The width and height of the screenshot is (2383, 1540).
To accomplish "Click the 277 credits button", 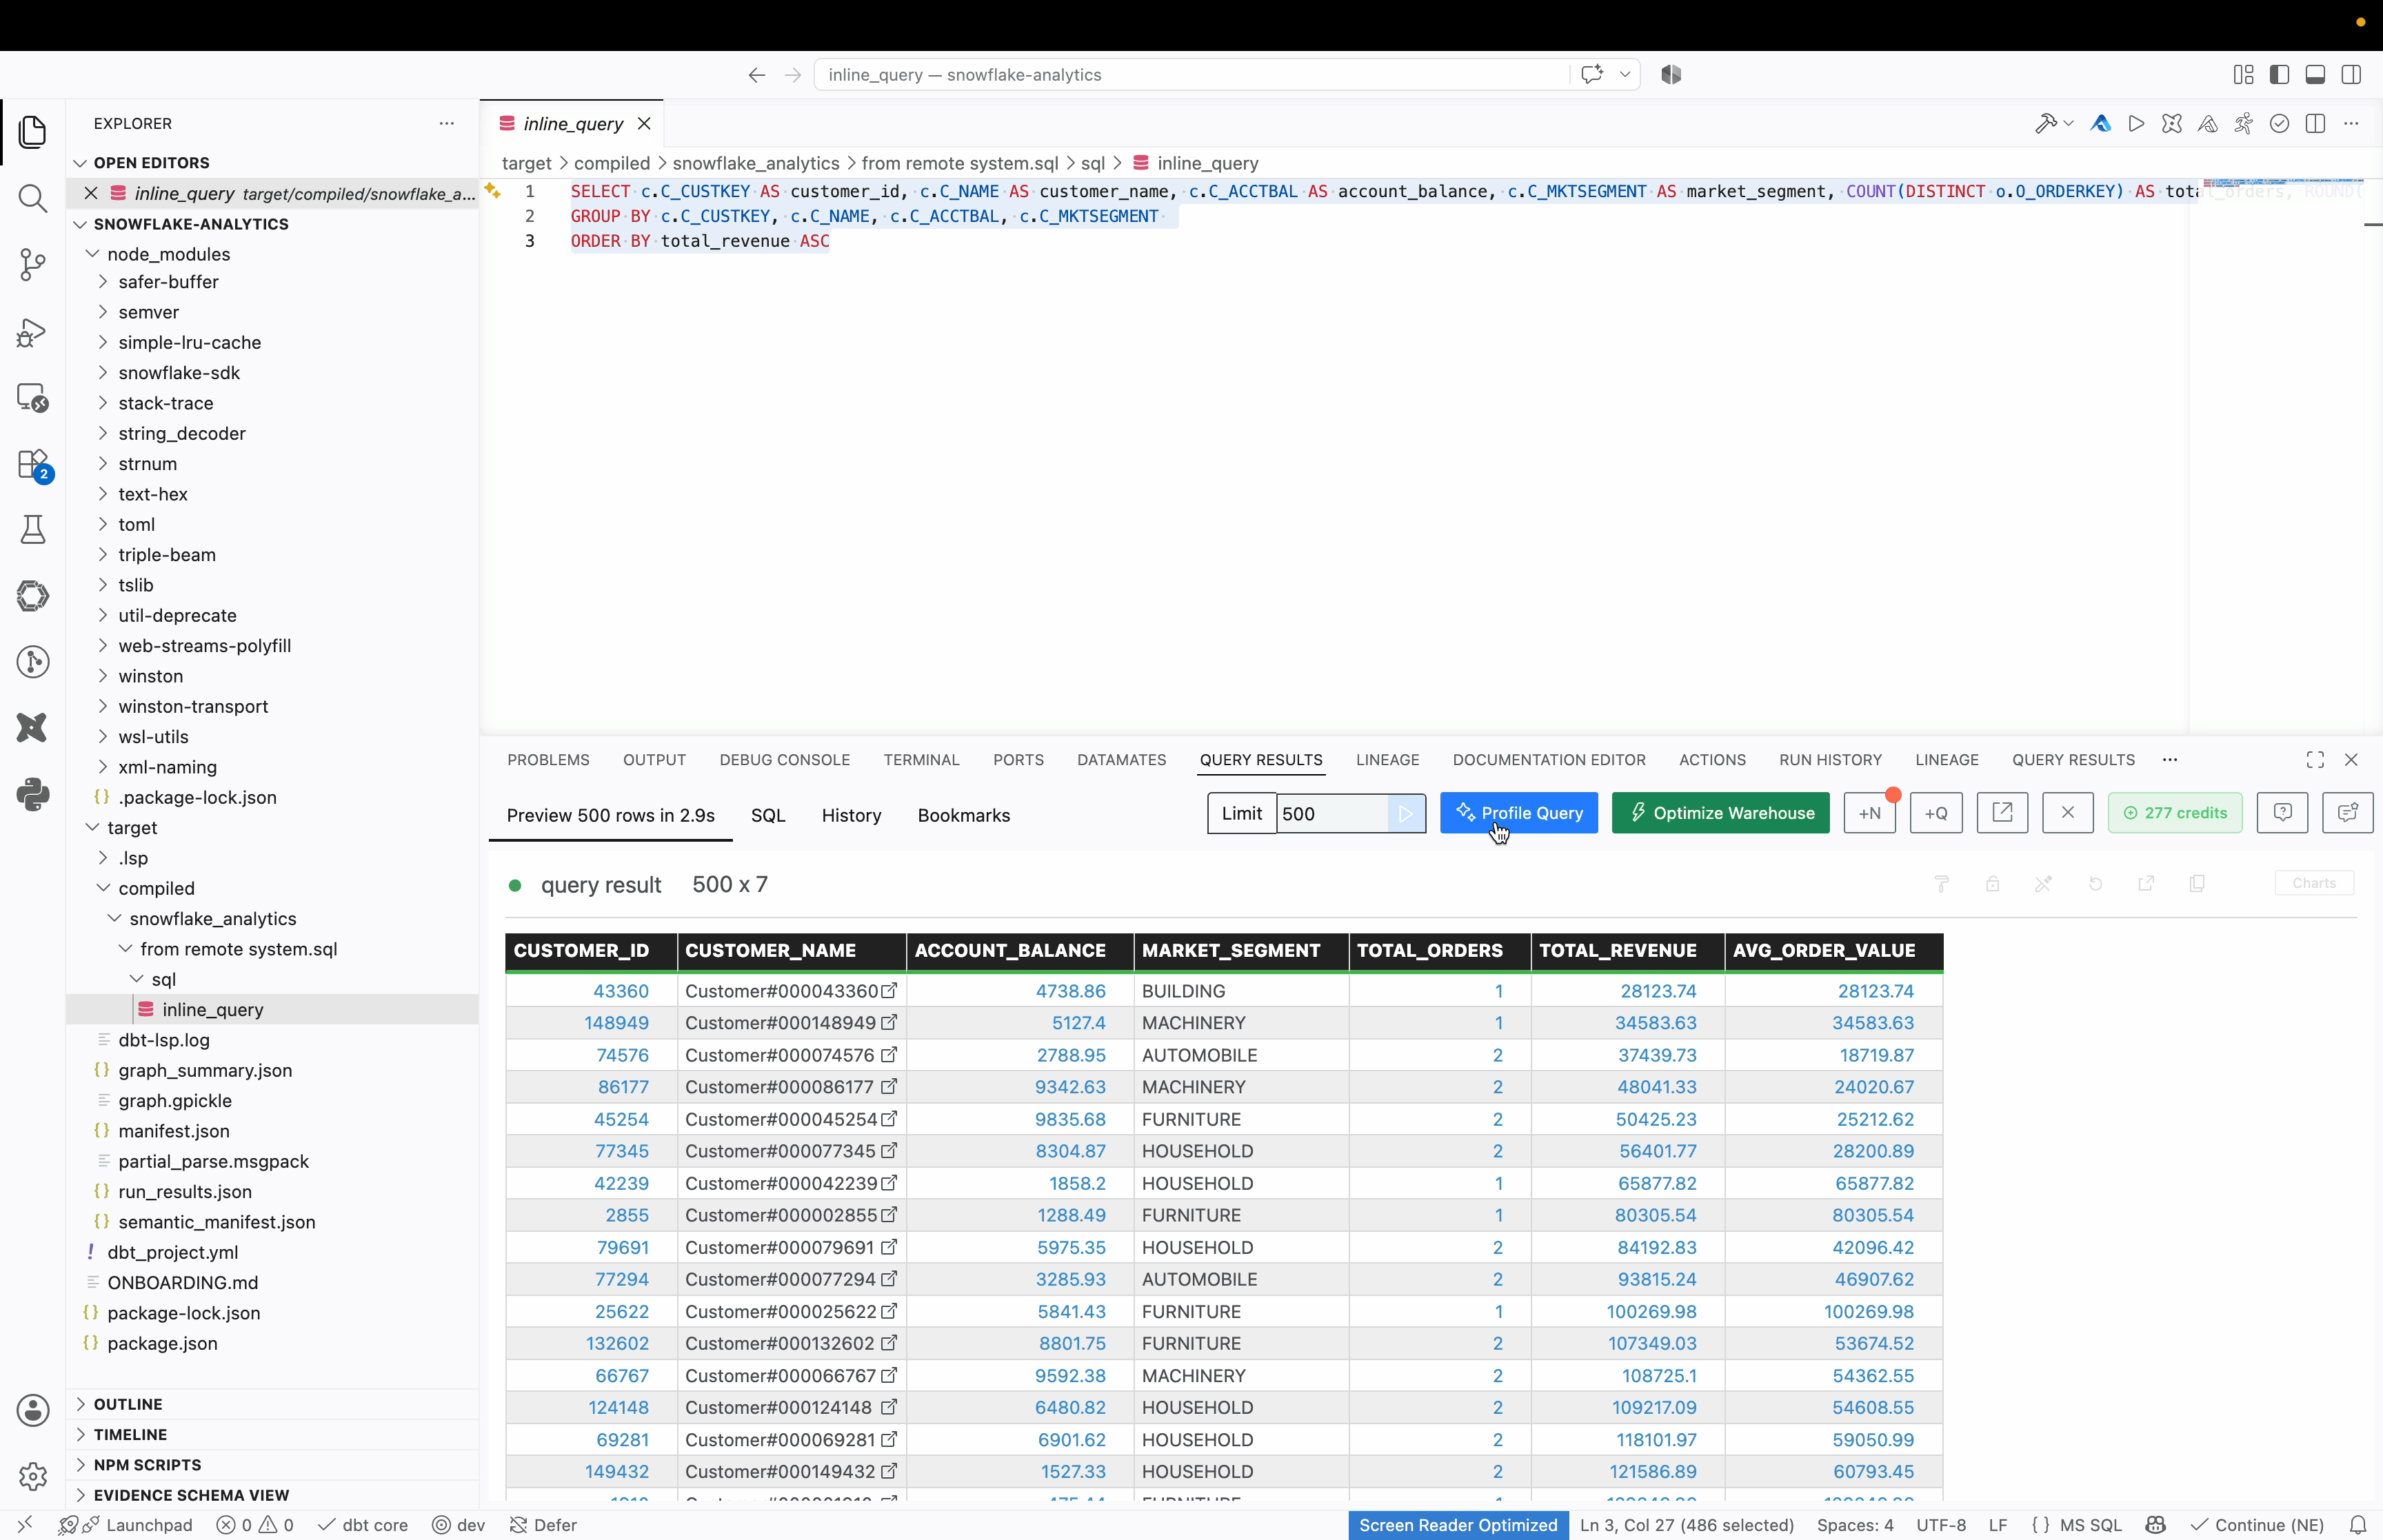I will 2174,813.
